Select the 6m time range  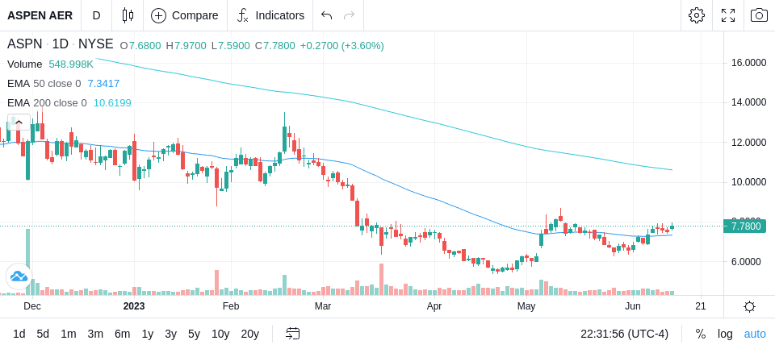(x=122, y=334)
